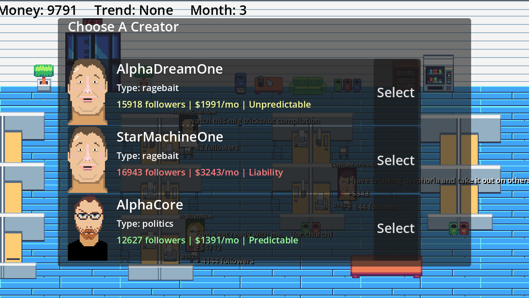This screenshot has height=298, width=529.
Task: Click the "16943 followers" Liability stats line
Action: (x=200, y=172)
